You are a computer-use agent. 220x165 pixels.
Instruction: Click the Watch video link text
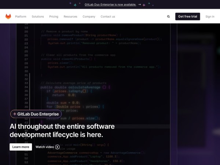[x=45, y=147]
